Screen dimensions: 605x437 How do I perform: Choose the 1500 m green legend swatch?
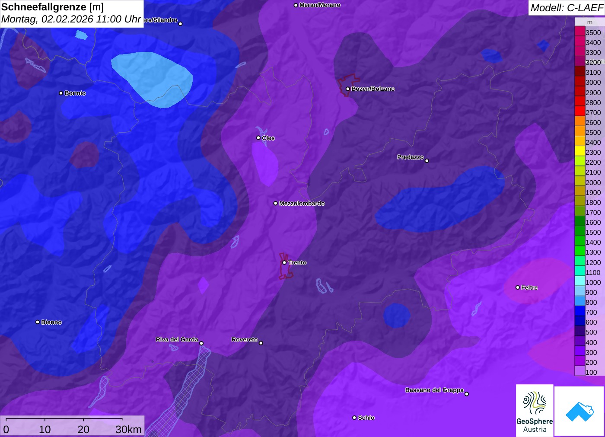coord(580,231)
